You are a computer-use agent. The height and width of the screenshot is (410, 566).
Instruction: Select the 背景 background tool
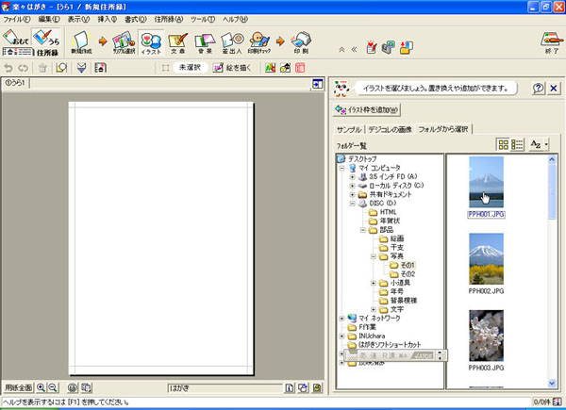coord(204,42)
